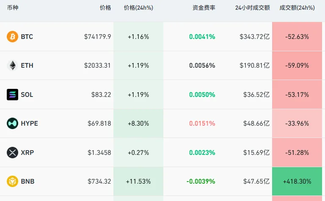The image size is (325, 201).
Task: Click the $48.66亿 volume value
Action: (256, 124)
